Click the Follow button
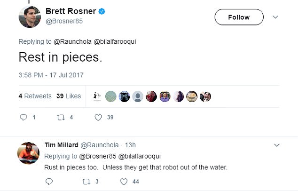The height and width of the screenshot is (191, 298). coord(239,17)
